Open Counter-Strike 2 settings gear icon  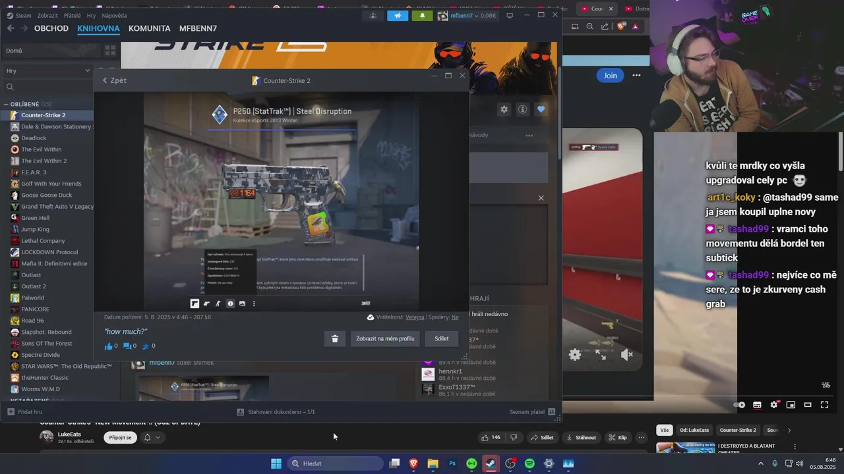(504, 109)
